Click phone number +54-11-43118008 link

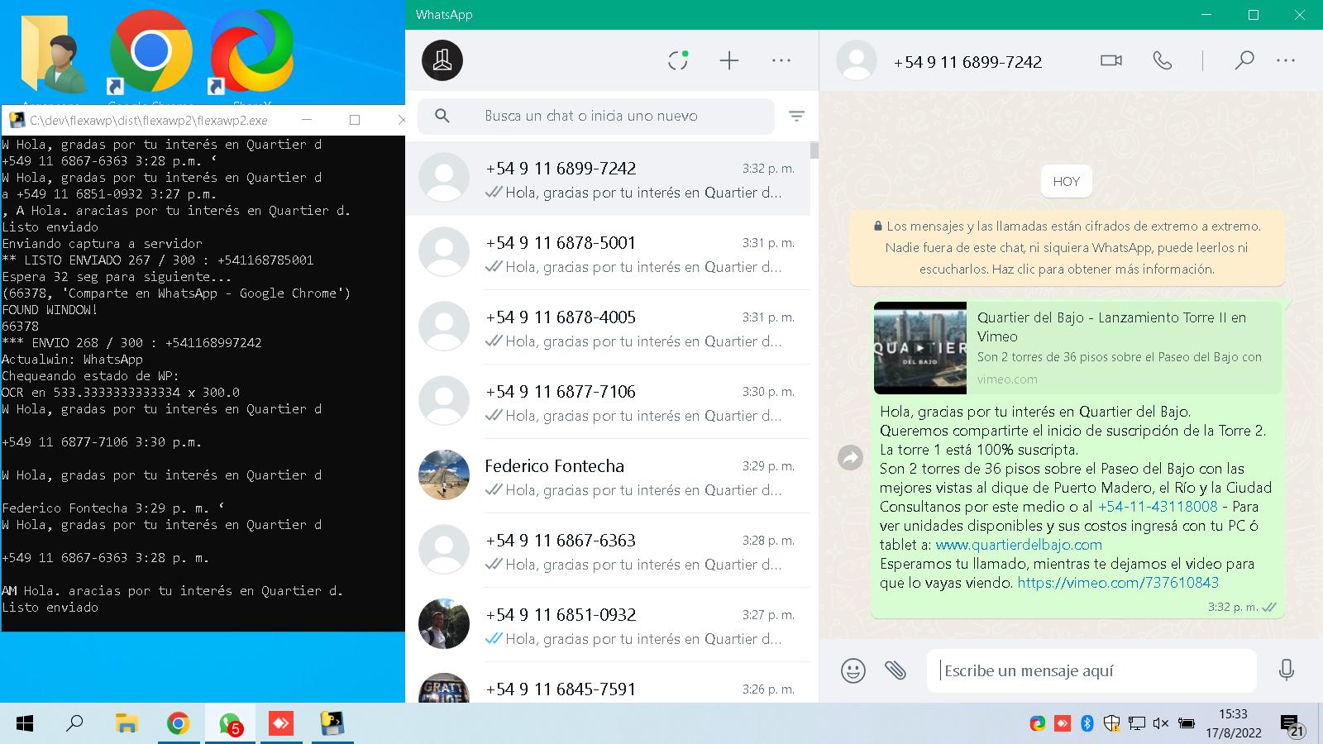(1158, 507)
